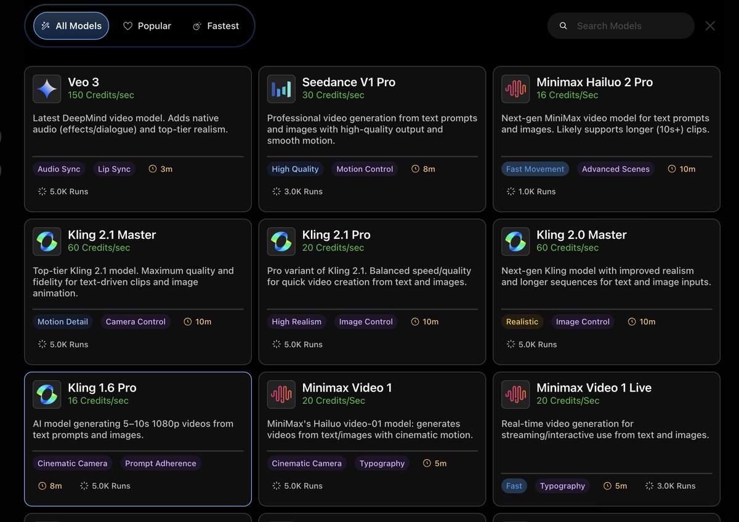Click 3.0K Runs on Minimax Video 1 Live
The width and height of the screenshot is (739, 522).
pyautogui.click(x=676, y=486)
